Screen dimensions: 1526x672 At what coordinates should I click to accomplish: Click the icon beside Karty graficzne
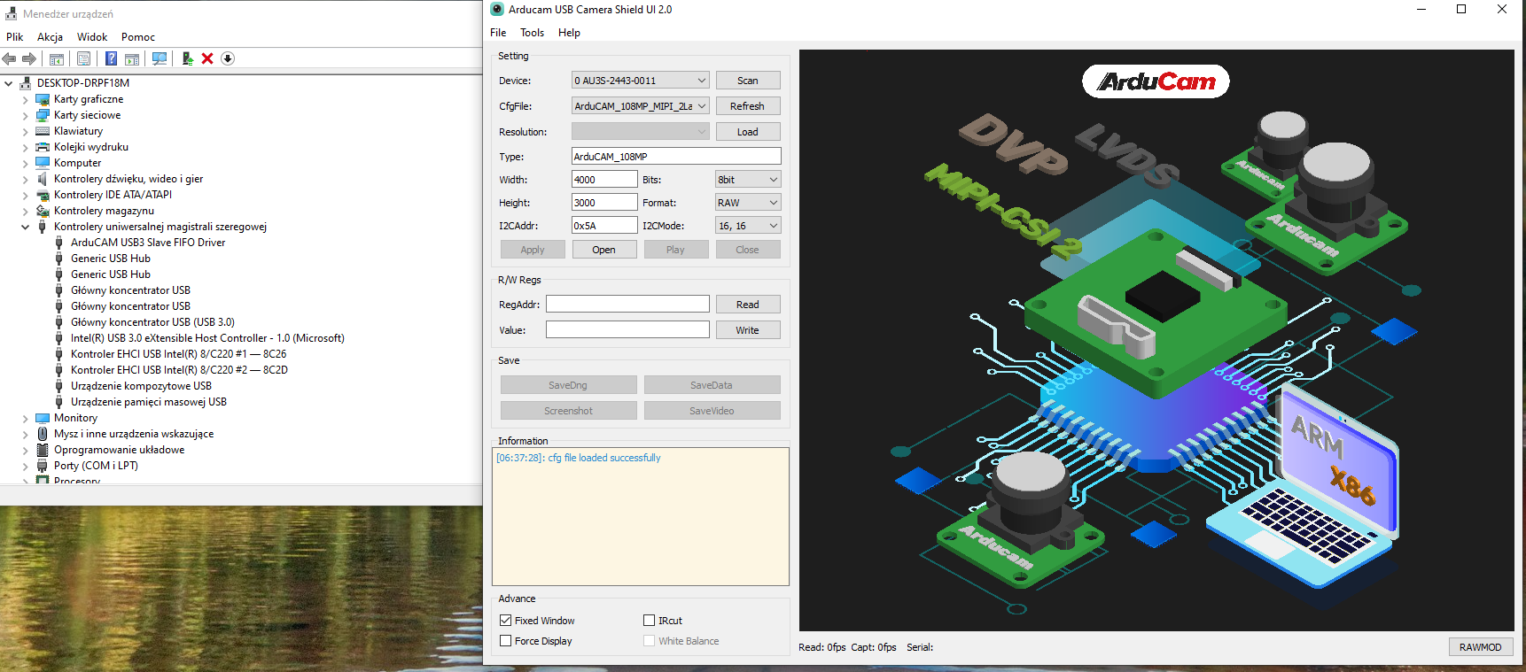pyautogui.click(x=43, y=99)
